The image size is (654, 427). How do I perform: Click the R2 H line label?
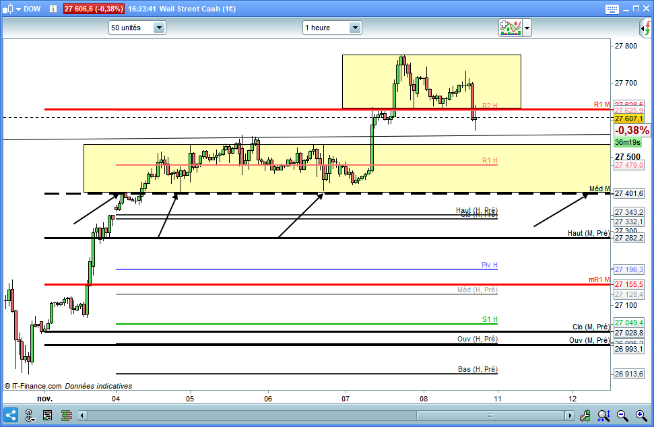click(490, 106)
